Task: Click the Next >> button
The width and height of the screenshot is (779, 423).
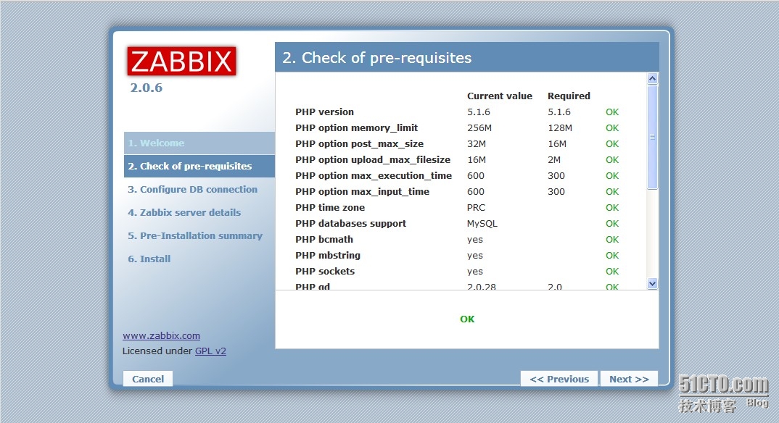Action: click(629, 379)
